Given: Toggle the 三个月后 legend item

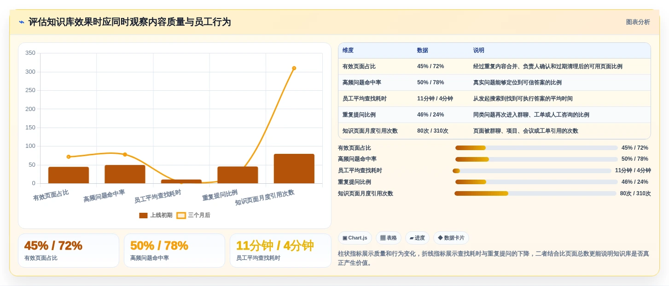Looking at the screenshot, I should point(193,215).
